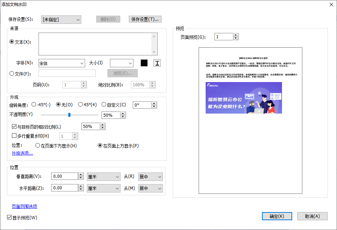The width and height of the screenshot is (337, 230).
Task: Open the 页面范围选项 page range link
Action: tap(24, 207)
